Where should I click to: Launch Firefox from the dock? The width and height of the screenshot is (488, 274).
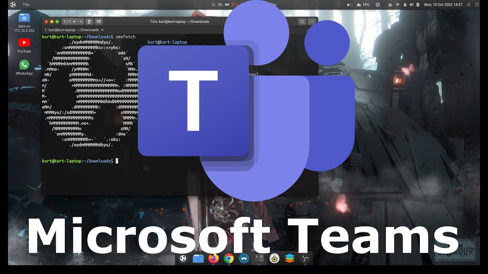(x=213, y=259)
